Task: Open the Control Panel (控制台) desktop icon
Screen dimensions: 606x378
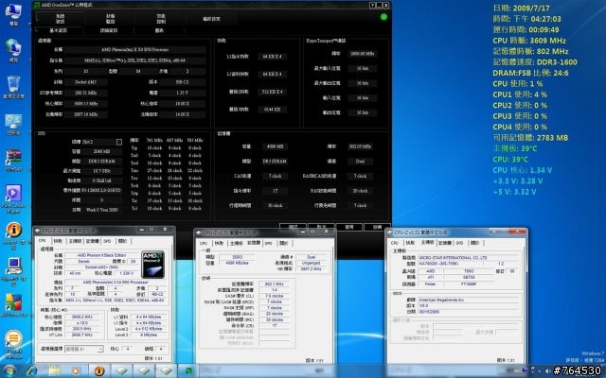Action: tap(13, 124)
